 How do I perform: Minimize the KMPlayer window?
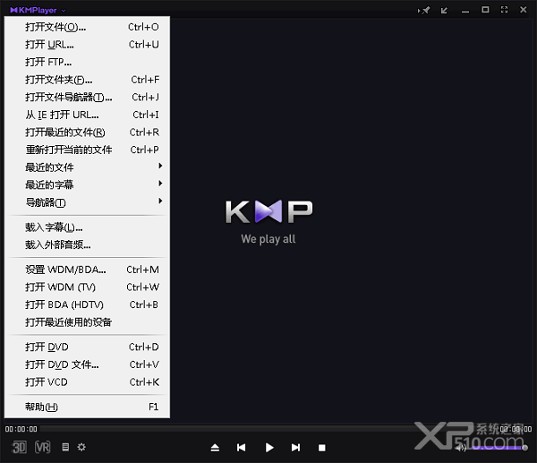(465, 10)
